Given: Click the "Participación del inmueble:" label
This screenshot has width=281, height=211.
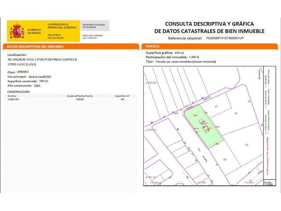Looking at the screenshot, I should (166, 57).
